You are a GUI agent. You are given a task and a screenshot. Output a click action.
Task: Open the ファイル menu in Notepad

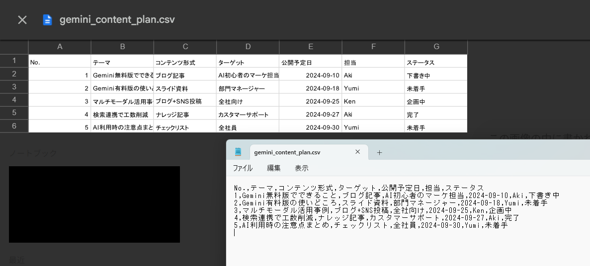coord(243,168)
